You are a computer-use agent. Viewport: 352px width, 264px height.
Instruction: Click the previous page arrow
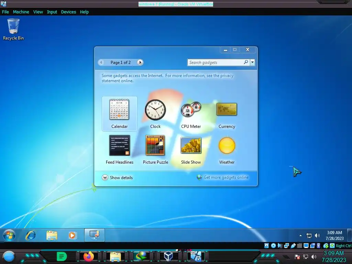click(x=101, y=63)
